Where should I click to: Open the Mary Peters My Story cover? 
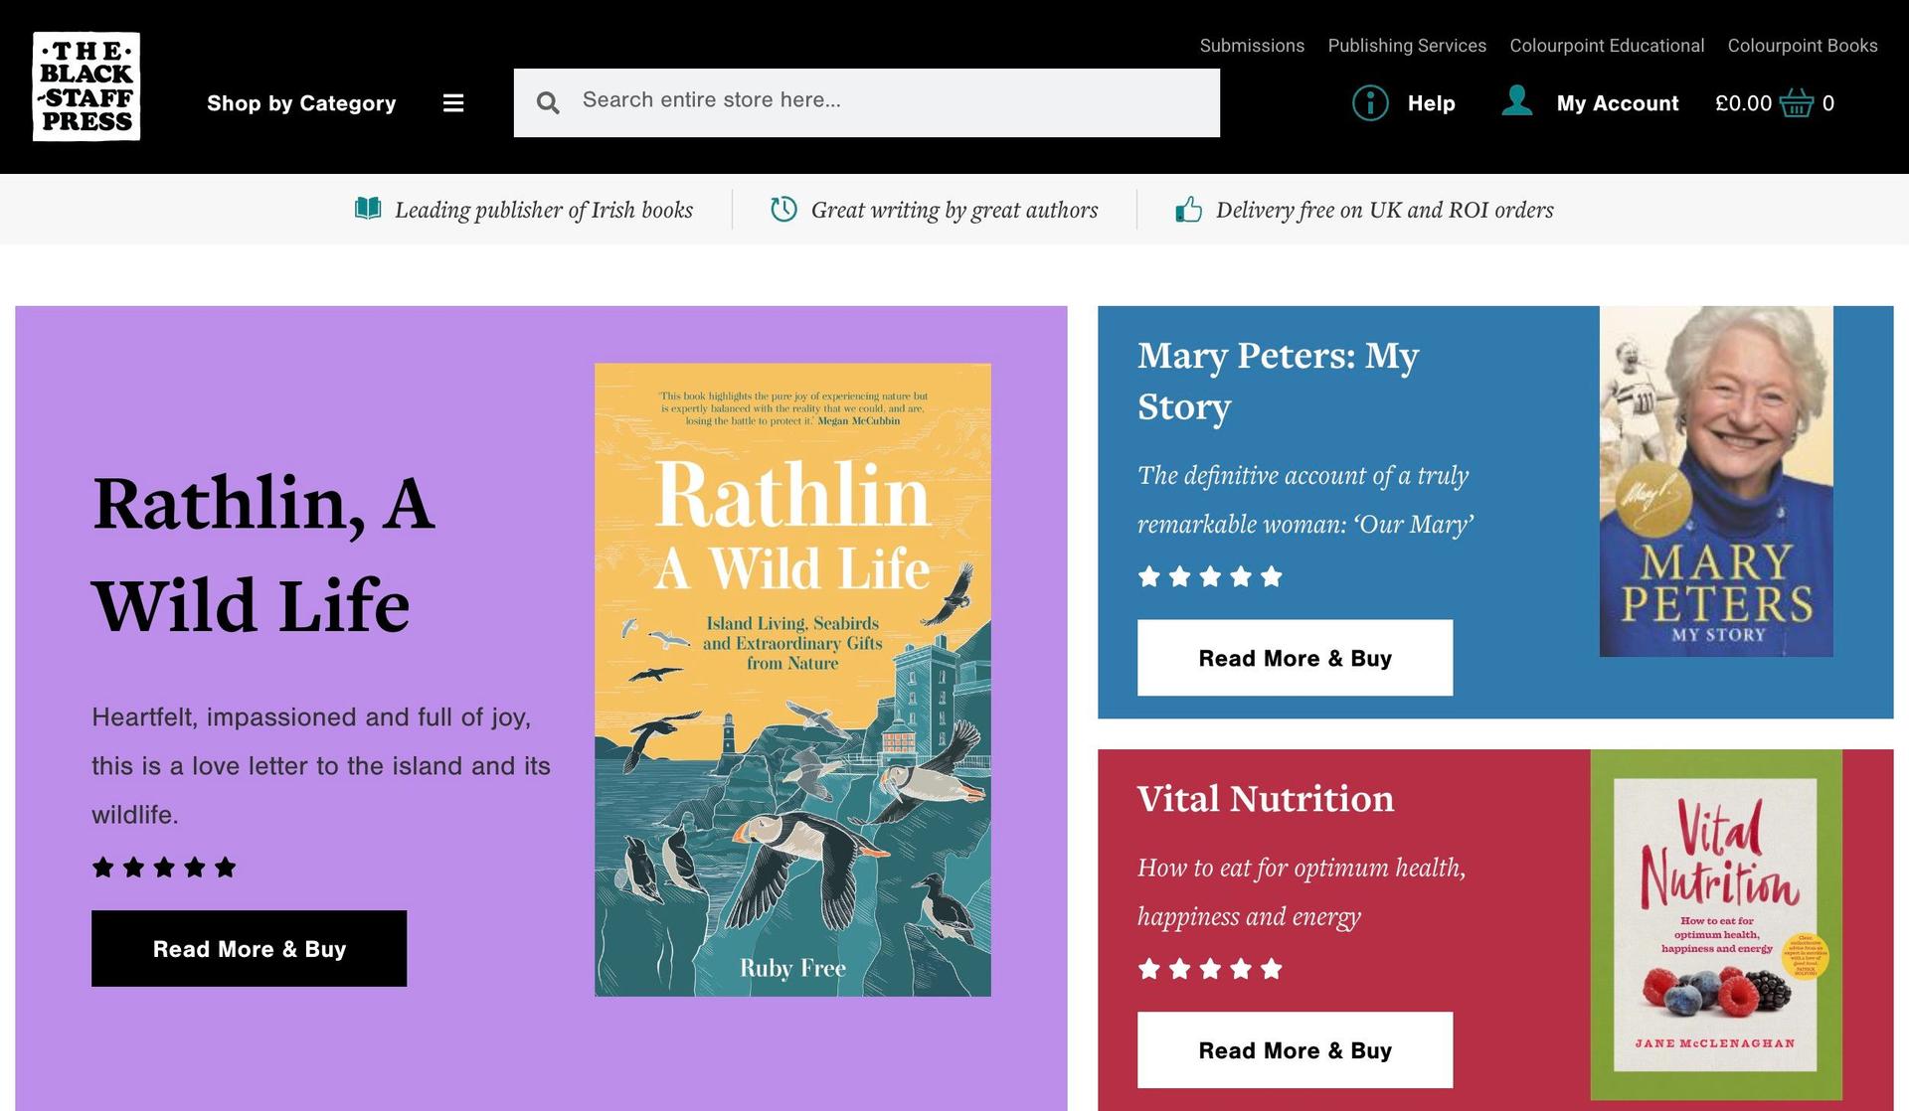(1716, 481)
